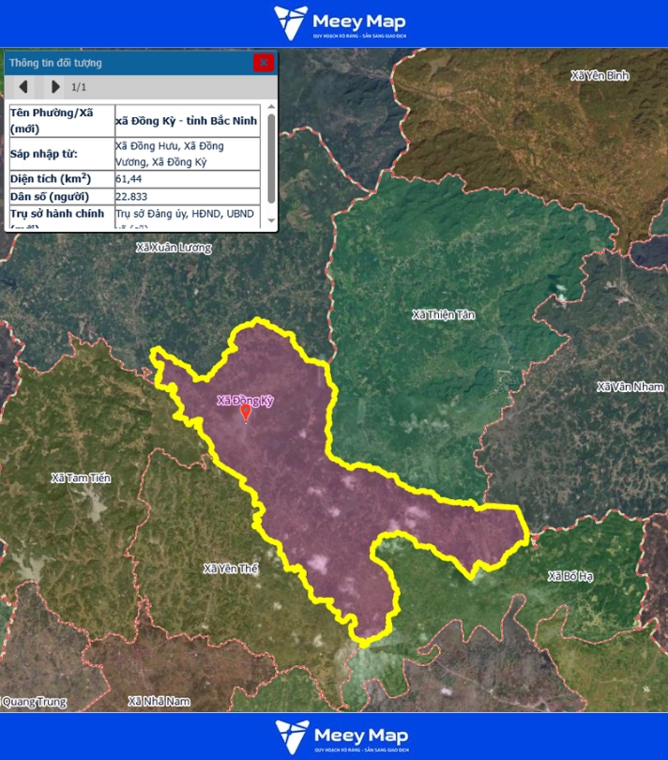This screenshot has width=668, height=760.
Task: Click Xã Nhã Nam label on the map
Action: (159, 701)
